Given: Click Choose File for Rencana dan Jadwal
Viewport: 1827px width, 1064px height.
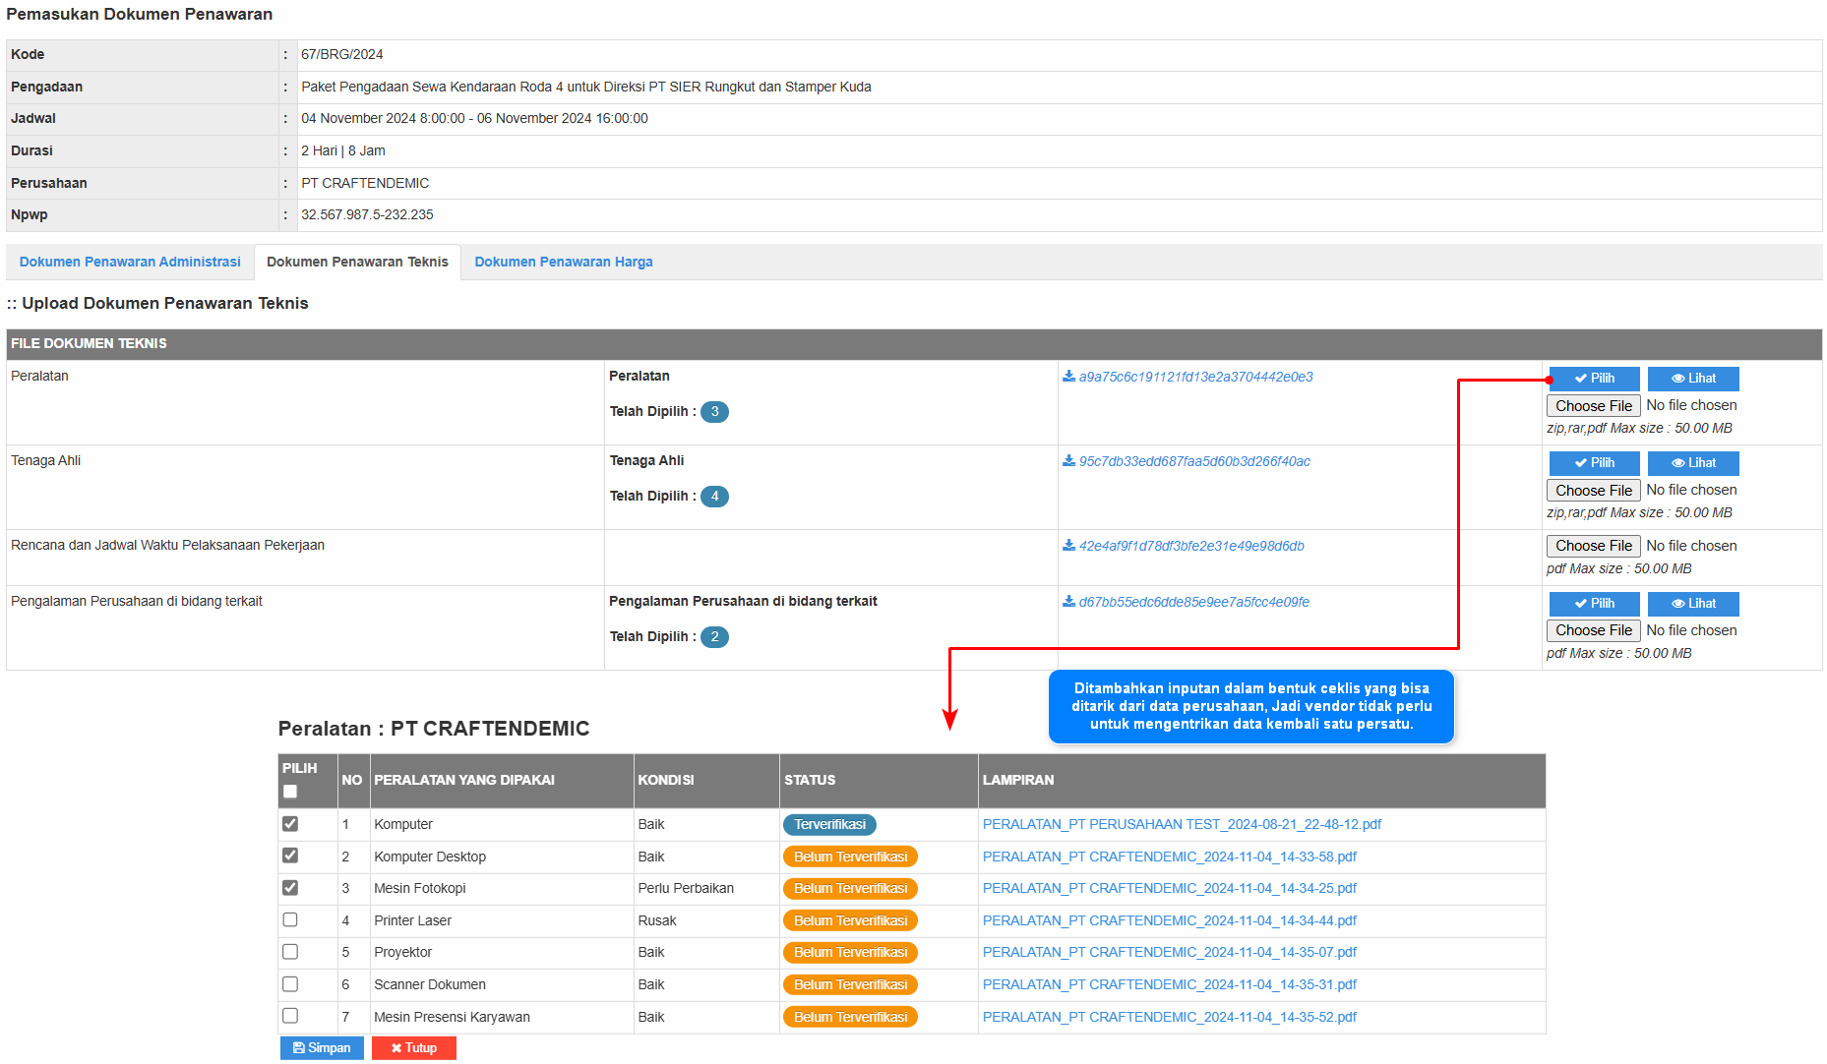Looking at the screenshot, I should point(1593,546).
